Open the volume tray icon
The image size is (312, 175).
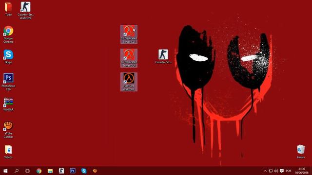[x=276, y=171]
